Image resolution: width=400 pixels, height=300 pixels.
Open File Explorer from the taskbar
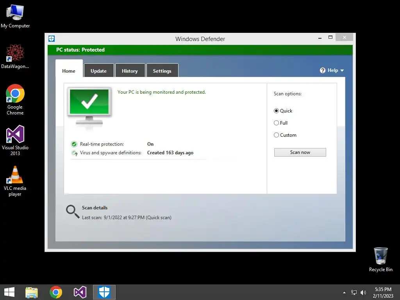point(32,292)
